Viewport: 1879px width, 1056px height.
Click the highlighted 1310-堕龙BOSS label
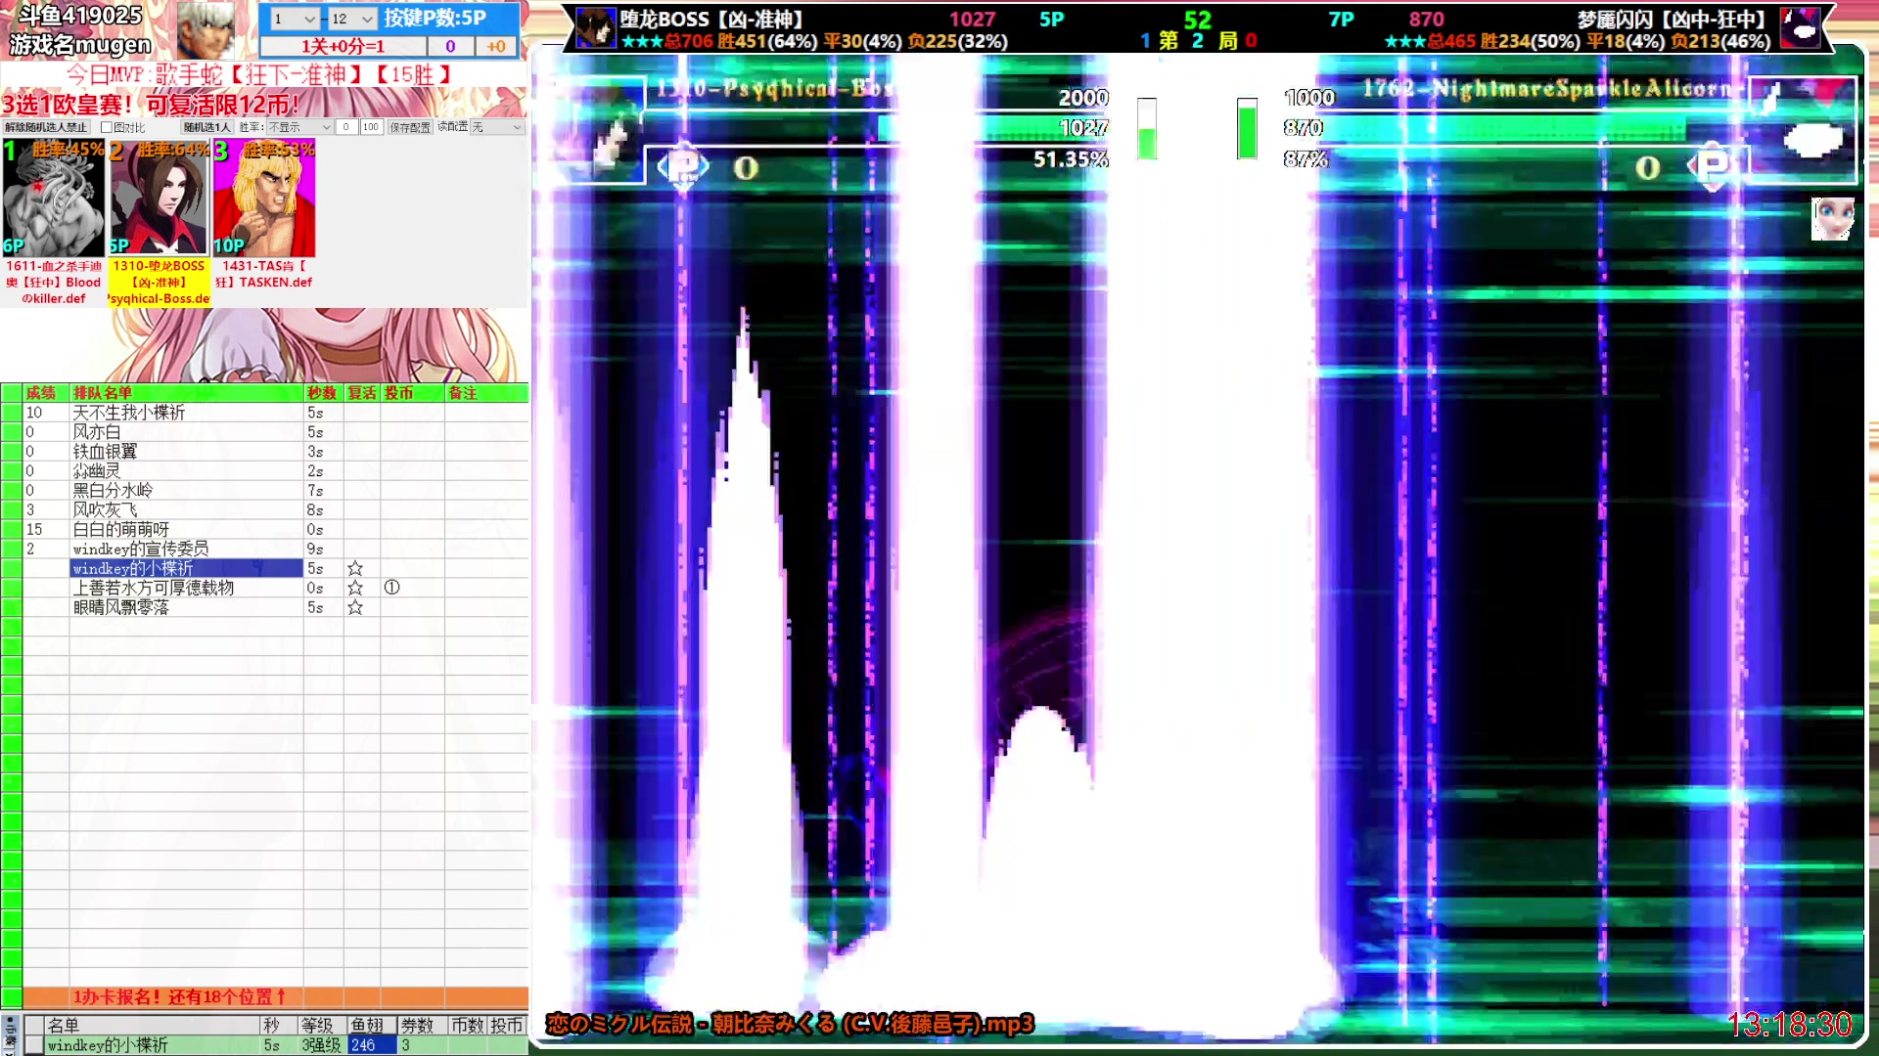tap(160, 283)
